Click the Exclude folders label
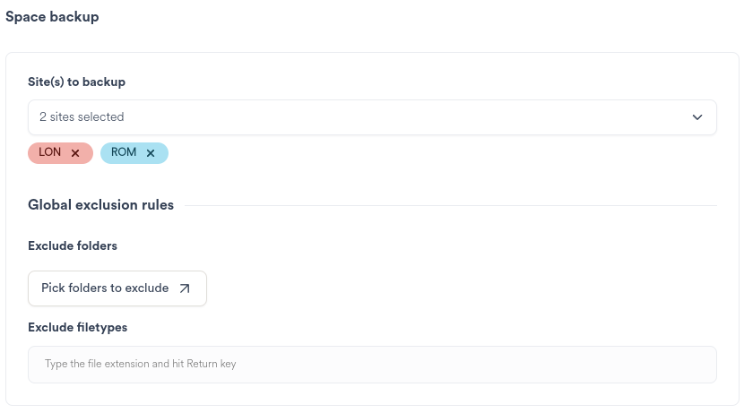This screenshot has height=413, width=744. (73, 245)
